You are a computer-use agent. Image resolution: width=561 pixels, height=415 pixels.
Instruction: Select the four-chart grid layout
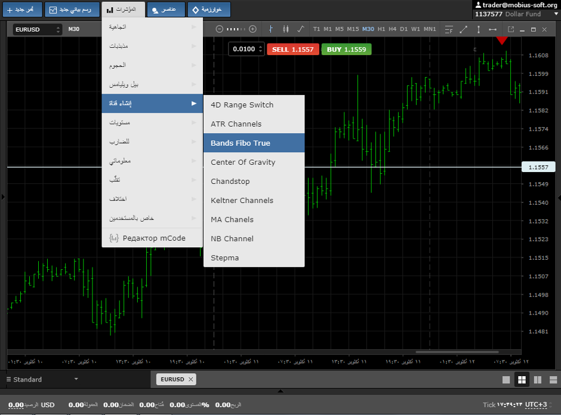click(x=522, y=380)
